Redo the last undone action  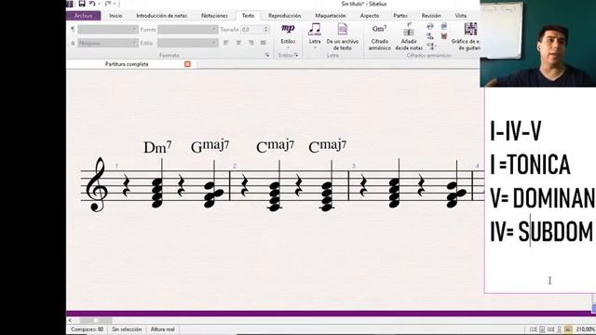point(108,4)
